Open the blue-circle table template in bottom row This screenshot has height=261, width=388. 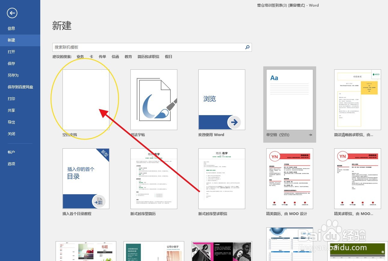tap(290, 244)
